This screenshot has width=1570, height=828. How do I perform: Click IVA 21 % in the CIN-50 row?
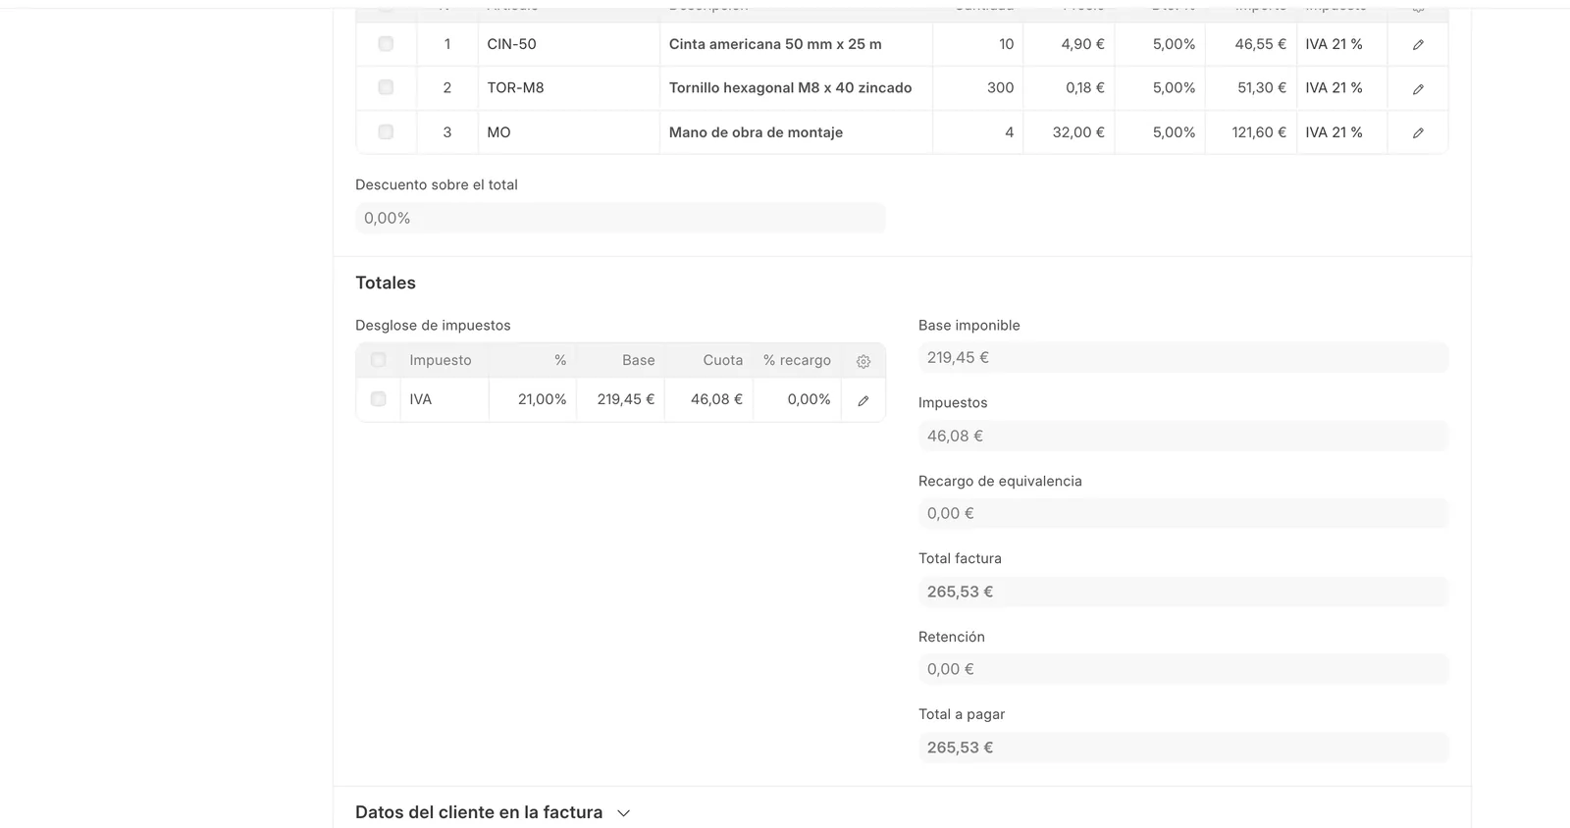pos(1334,44)
